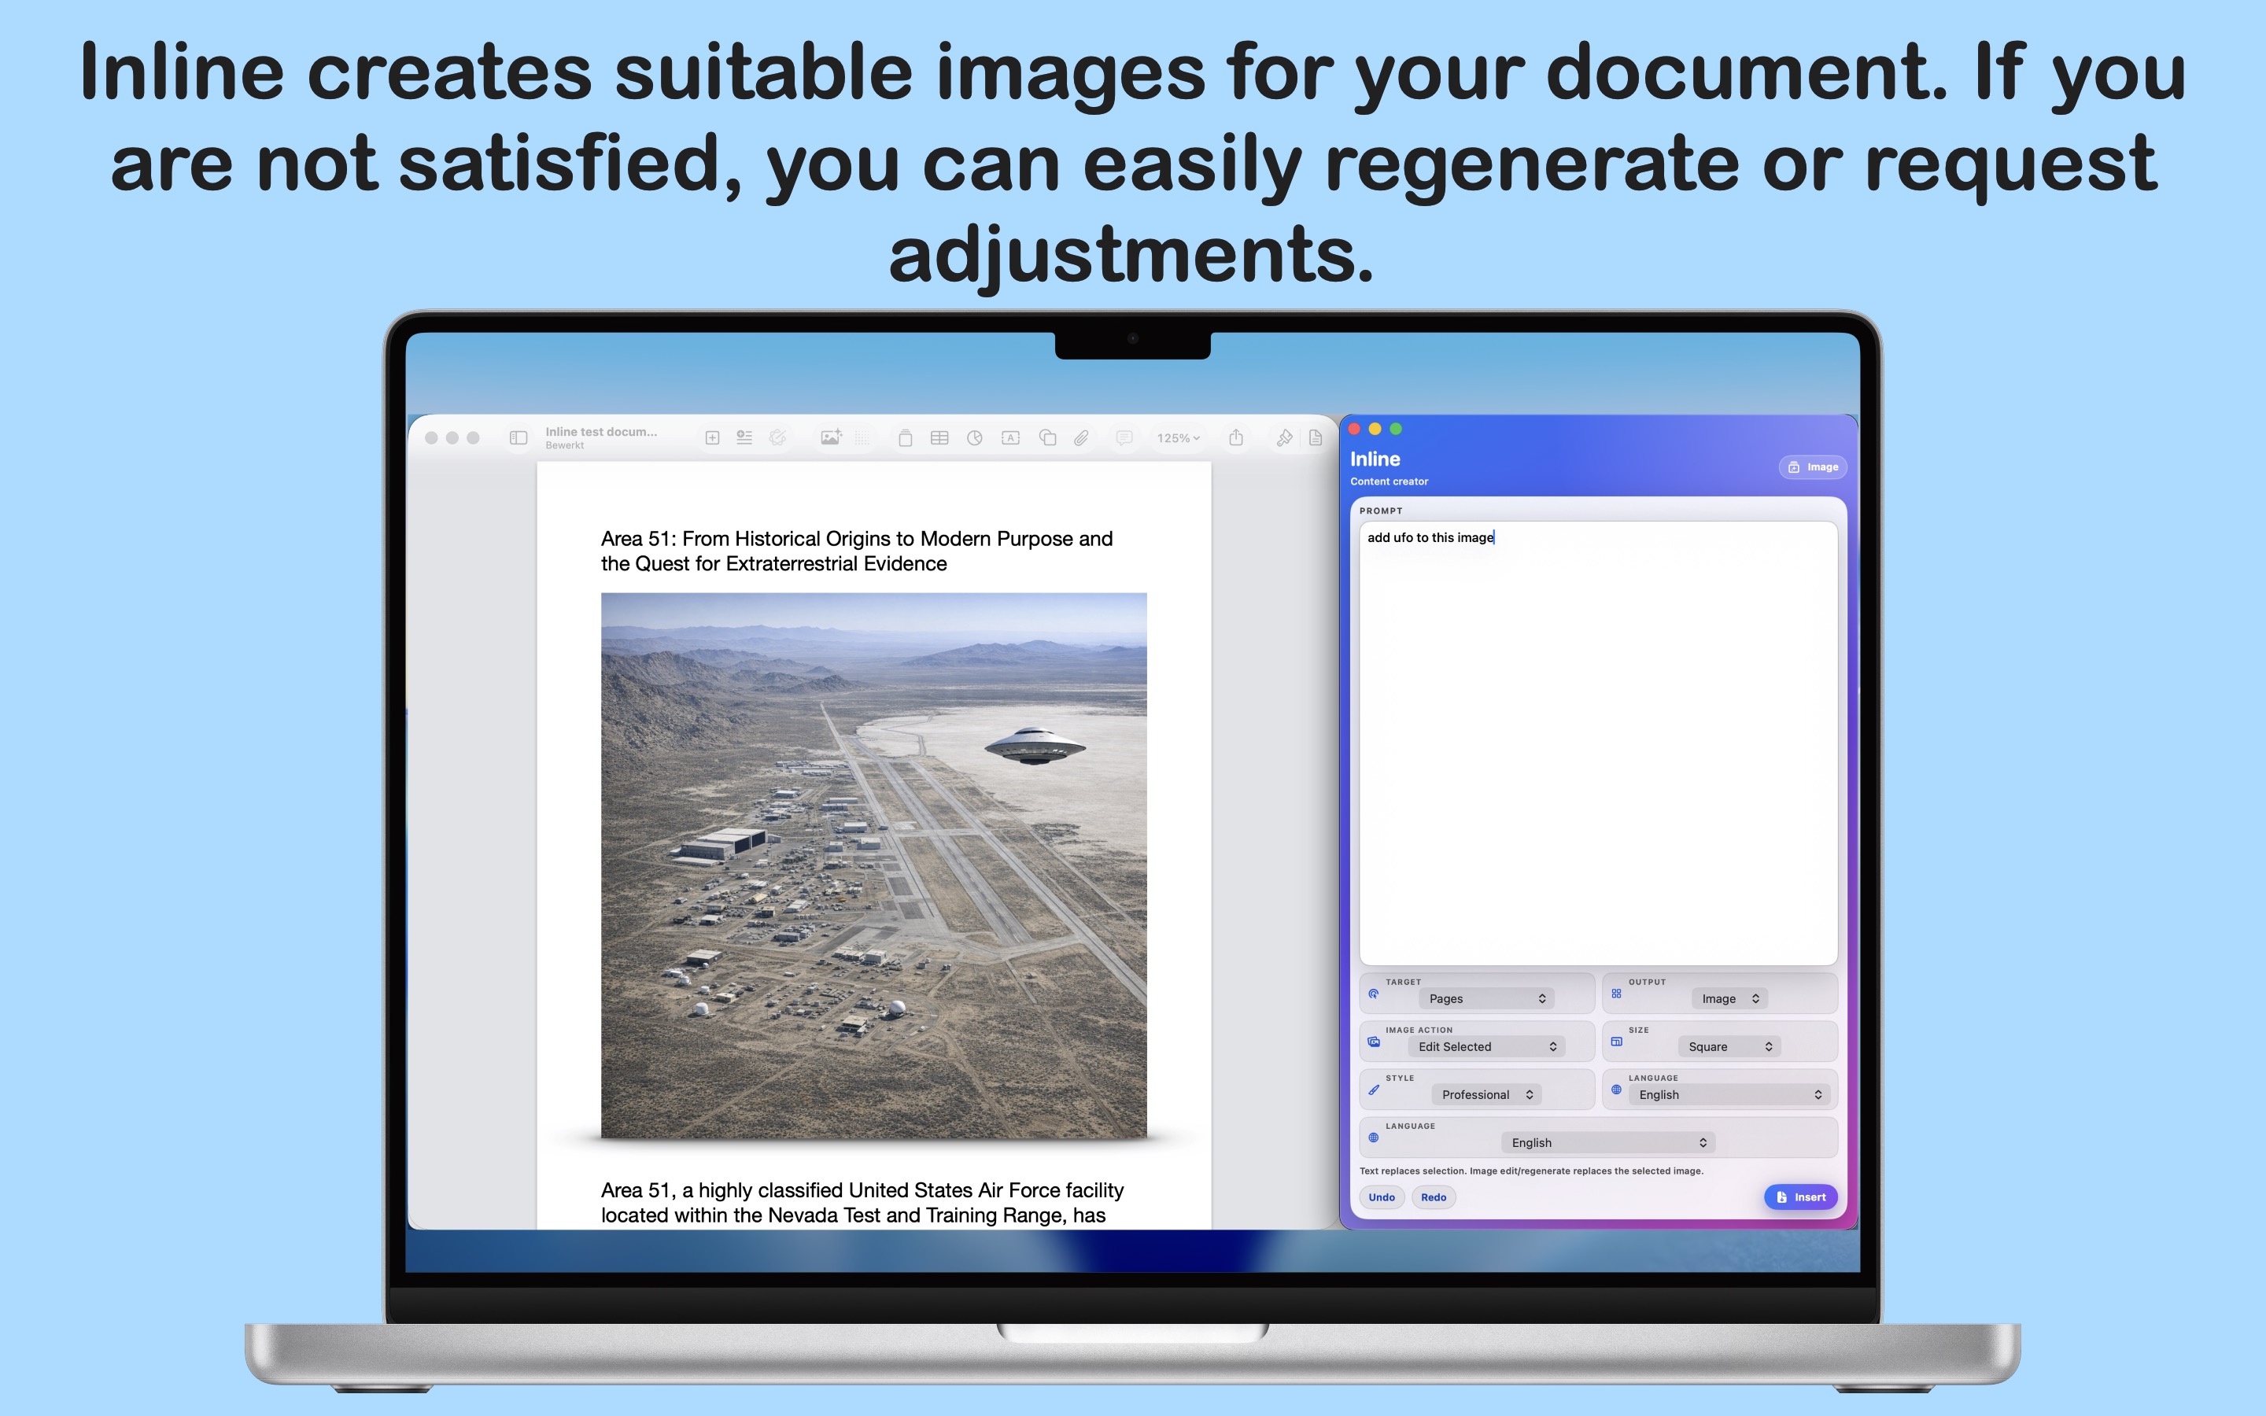Viewport: 2266px width, 1416px height.
Task: Expand the Image Action Edit Selected dropdown
Action: pyautogui.click(x=1486, y=1046)
